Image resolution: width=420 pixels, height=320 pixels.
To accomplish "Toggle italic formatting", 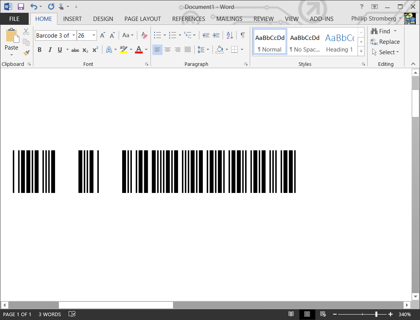I will coord(50,50).
